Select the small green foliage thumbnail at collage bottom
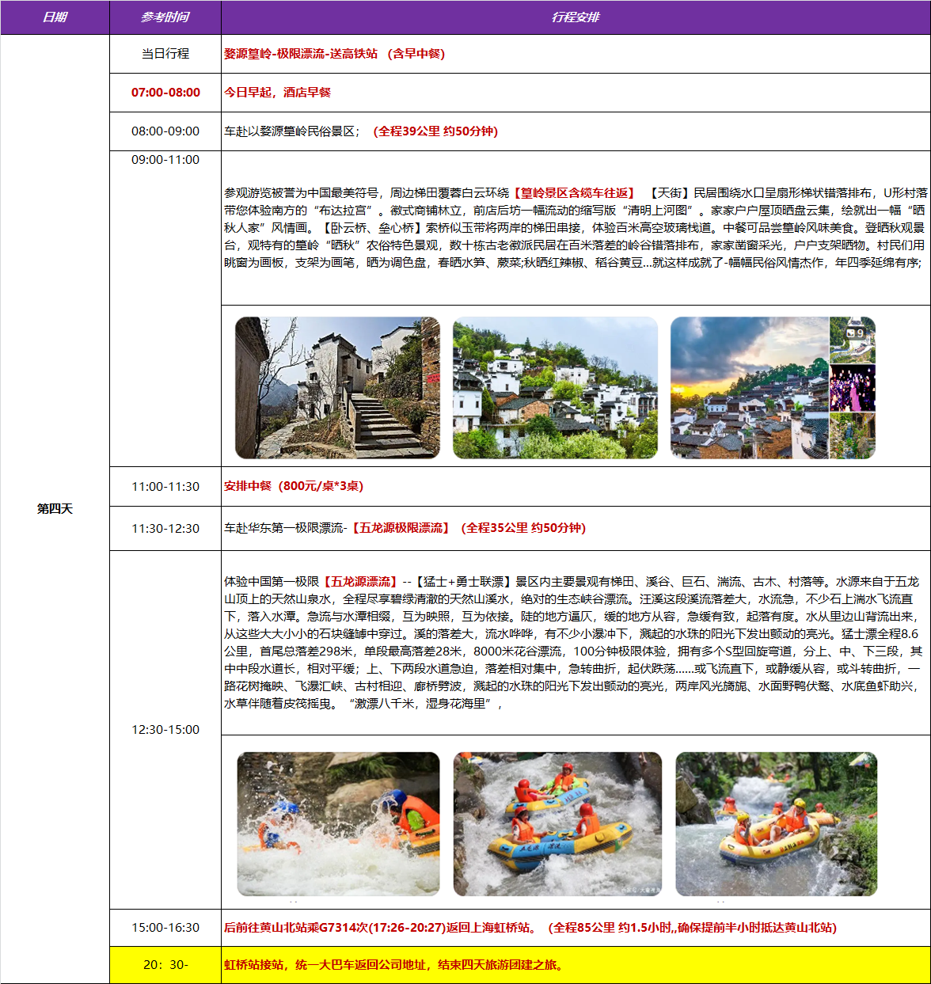This screenshot has width=931, height=984. coord(853,435)
